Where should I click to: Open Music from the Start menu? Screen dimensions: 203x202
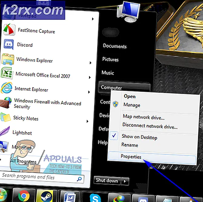coord(108,72)
